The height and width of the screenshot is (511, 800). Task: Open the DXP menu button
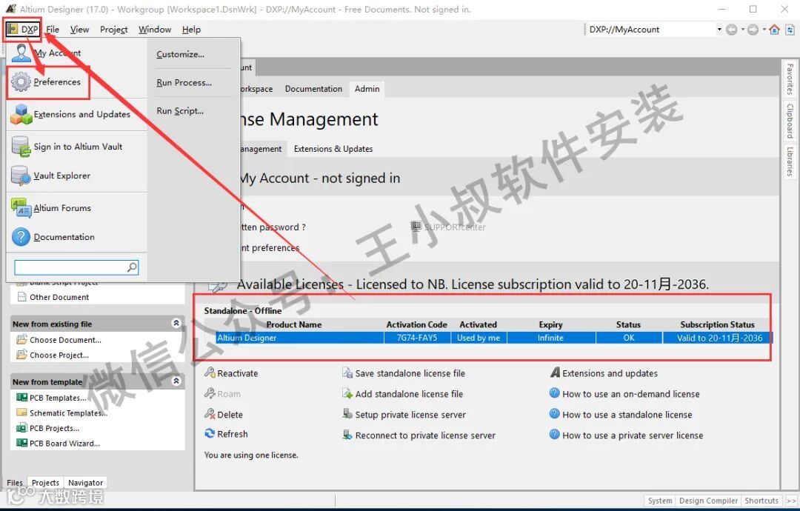(x=23, y=30)
